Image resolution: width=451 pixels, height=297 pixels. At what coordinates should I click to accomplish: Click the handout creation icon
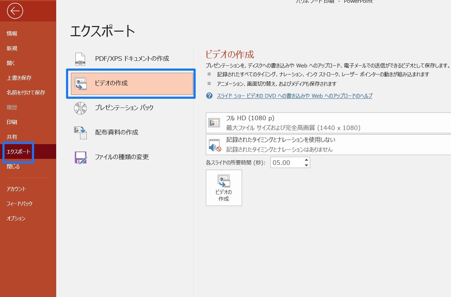(x=80, y=133)
